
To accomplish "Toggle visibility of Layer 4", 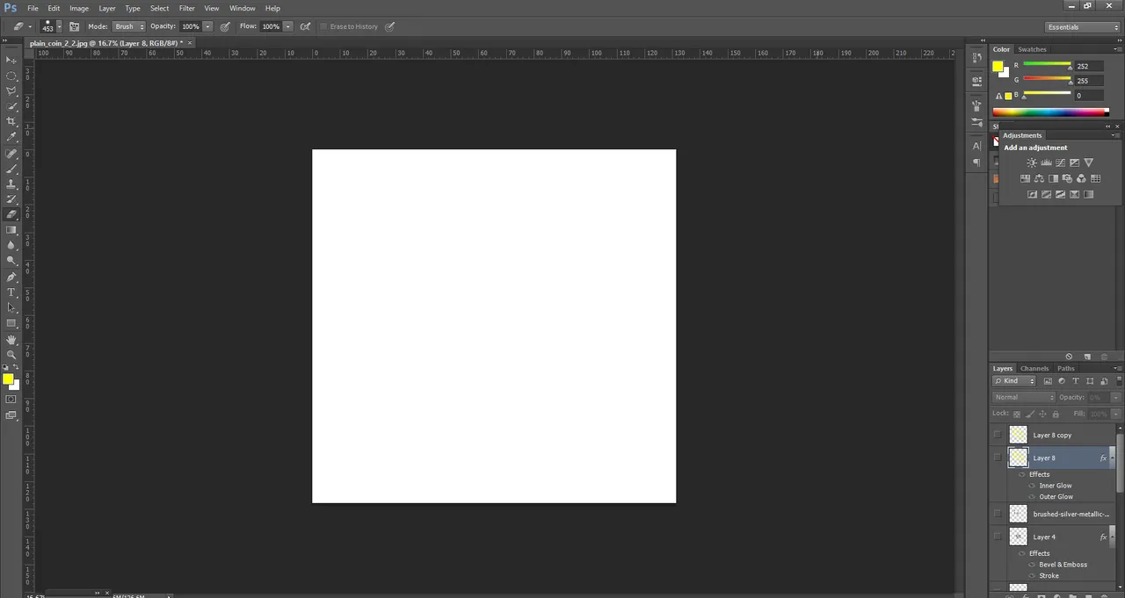I will tap(998, 537).
